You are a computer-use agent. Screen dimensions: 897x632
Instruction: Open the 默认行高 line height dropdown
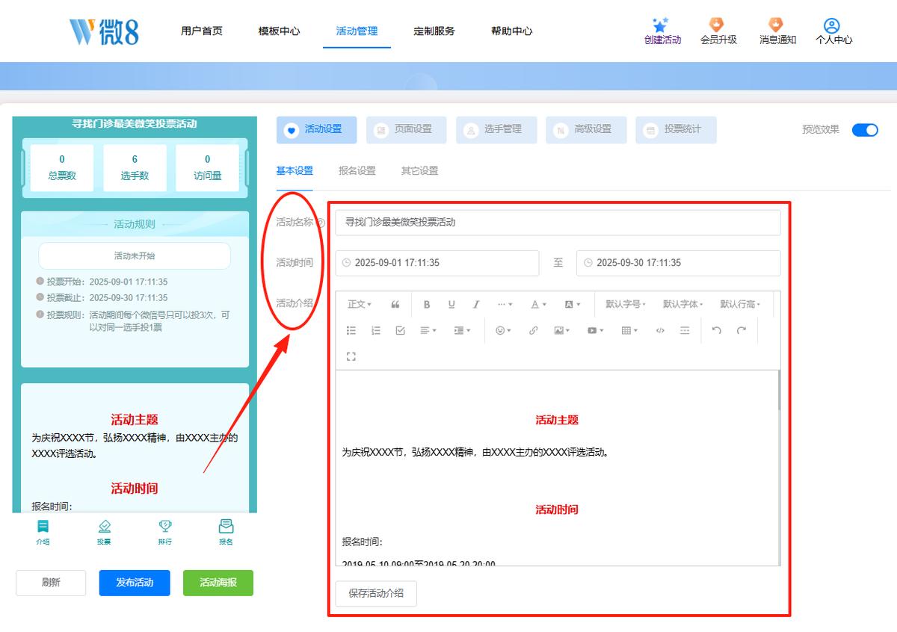point(740,305)
